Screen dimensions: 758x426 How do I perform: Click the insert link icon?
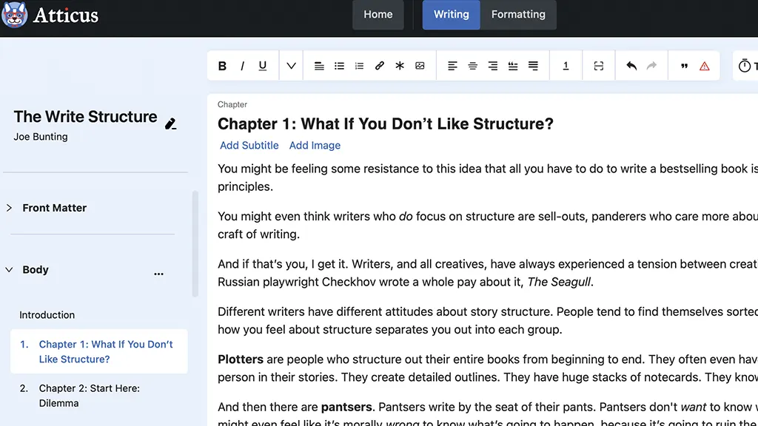point(380,66)
